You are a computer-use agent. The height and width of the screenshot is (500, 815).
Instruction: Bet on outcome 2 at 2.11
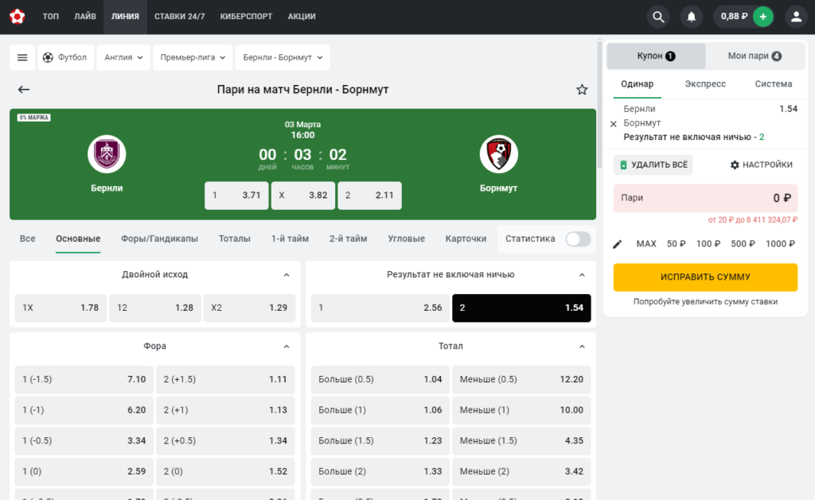tap(369, 196)
